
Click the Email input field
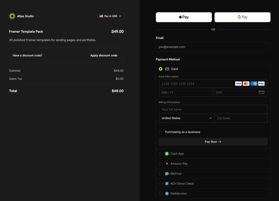click(213, 47)
